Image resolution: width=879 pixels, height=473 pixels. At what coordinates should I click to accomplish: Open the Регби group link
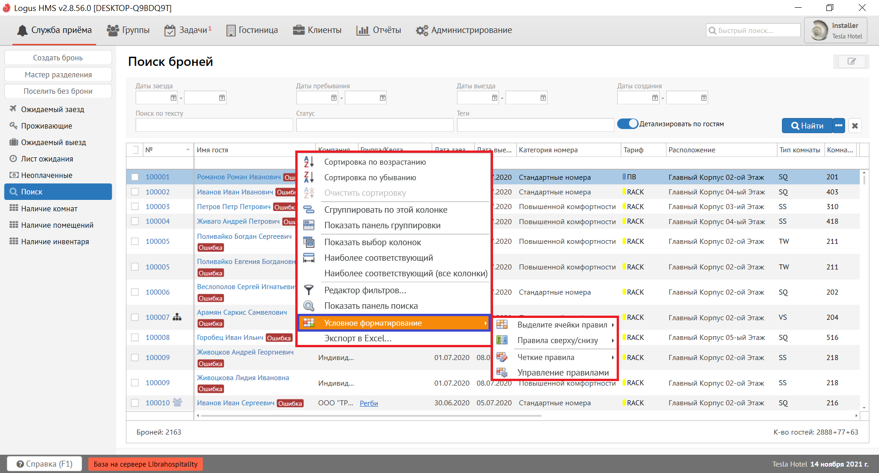click(x=369, y=403)
